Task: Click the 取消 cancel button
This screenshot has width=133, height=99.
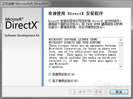Action: (x=119, y=92)
